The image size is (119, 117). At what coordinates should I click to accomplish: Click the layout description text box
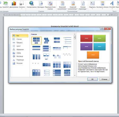coord(93,70)
